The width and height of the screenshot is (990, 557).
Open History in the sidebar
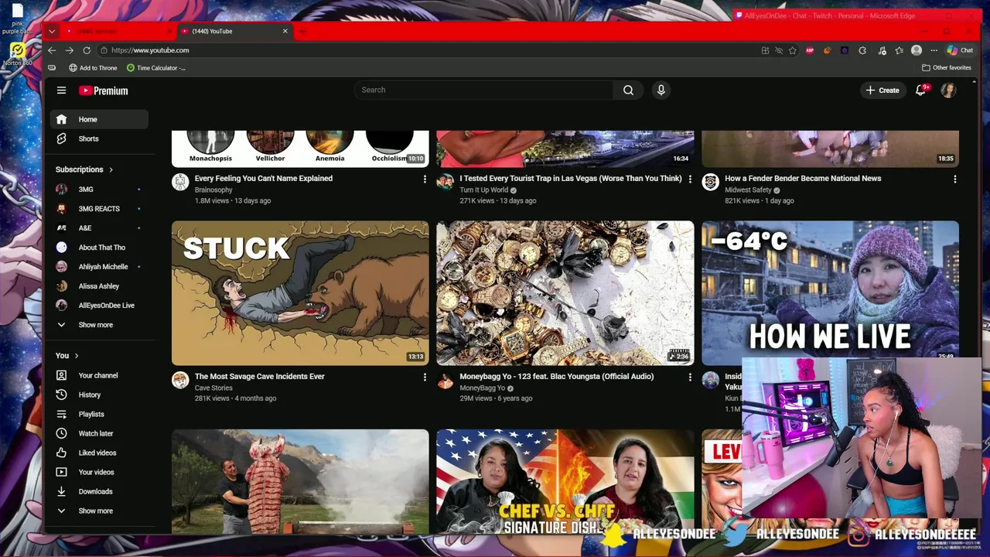click(99, 395)
